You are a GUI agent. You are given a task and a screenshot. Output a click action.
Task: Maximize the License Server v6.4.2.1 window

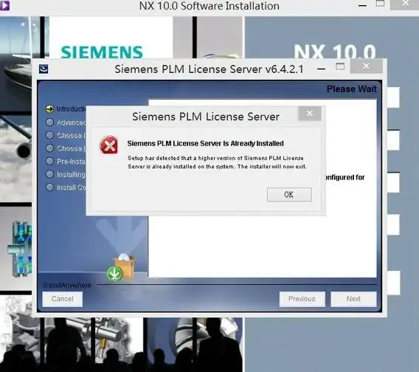point(340,66)
